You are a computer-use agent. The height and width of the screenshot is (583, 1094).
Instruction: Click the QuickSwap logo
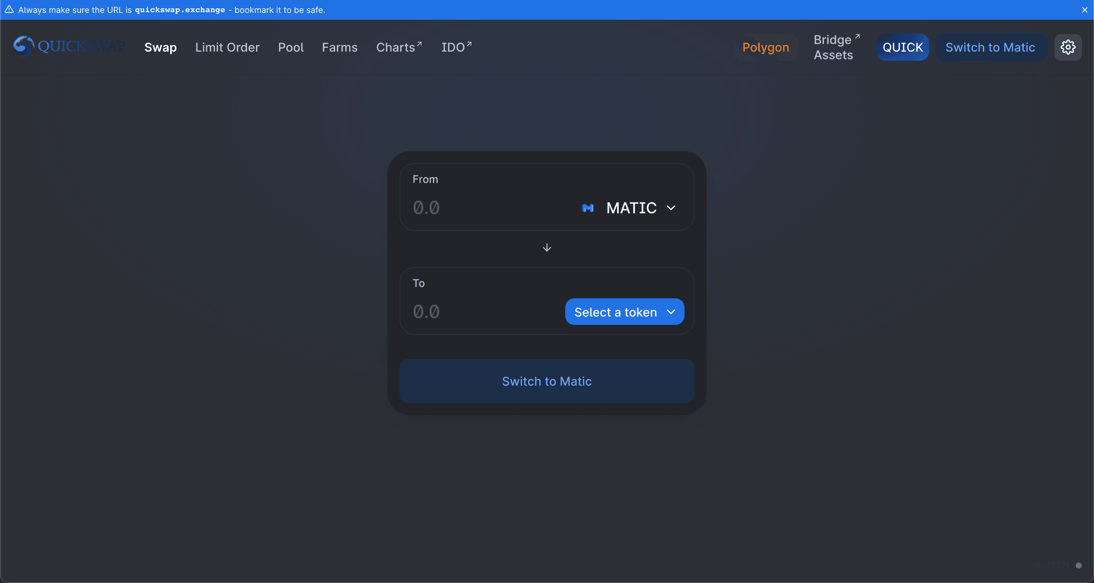tap(69, 46)
